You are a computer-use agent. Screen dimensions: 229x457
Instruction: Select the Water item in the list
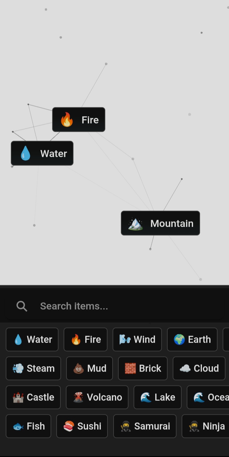pyautogui.click(x=32, y=339)
